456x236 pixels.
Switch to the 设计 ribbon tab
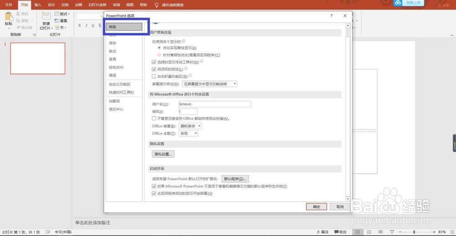[x=52, y=5]
